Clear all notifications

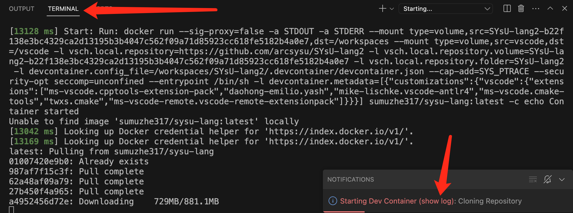(533, 180)
